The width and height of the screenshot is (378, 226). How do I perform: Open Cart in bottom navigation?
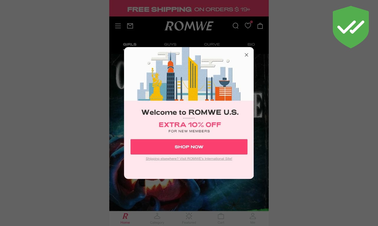point(221,218)
